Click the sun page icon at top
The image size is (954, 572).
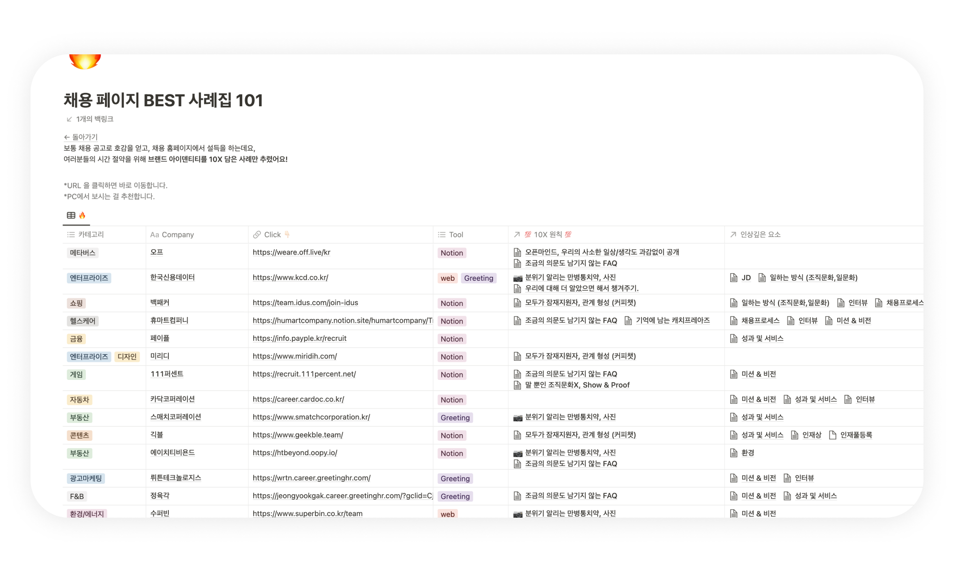point(85,61)
